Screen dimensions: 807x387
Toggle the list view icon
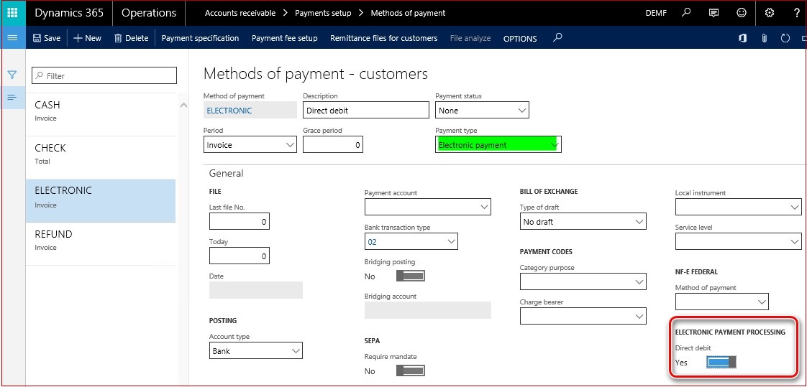tap(13, 97)
